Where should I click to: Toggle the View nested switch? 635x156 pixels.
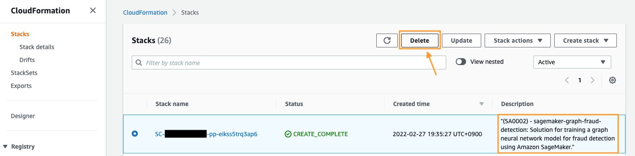tap(461, 62)
